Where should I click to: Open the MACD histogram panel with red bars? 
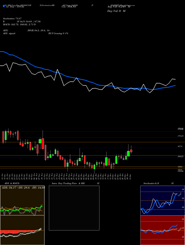[x=22, y=230]
